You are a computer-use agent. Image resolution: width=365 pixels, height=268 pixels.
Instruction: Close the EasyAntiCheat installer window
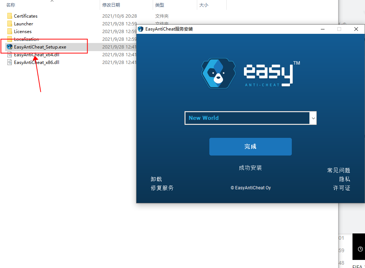coord(356,29)
